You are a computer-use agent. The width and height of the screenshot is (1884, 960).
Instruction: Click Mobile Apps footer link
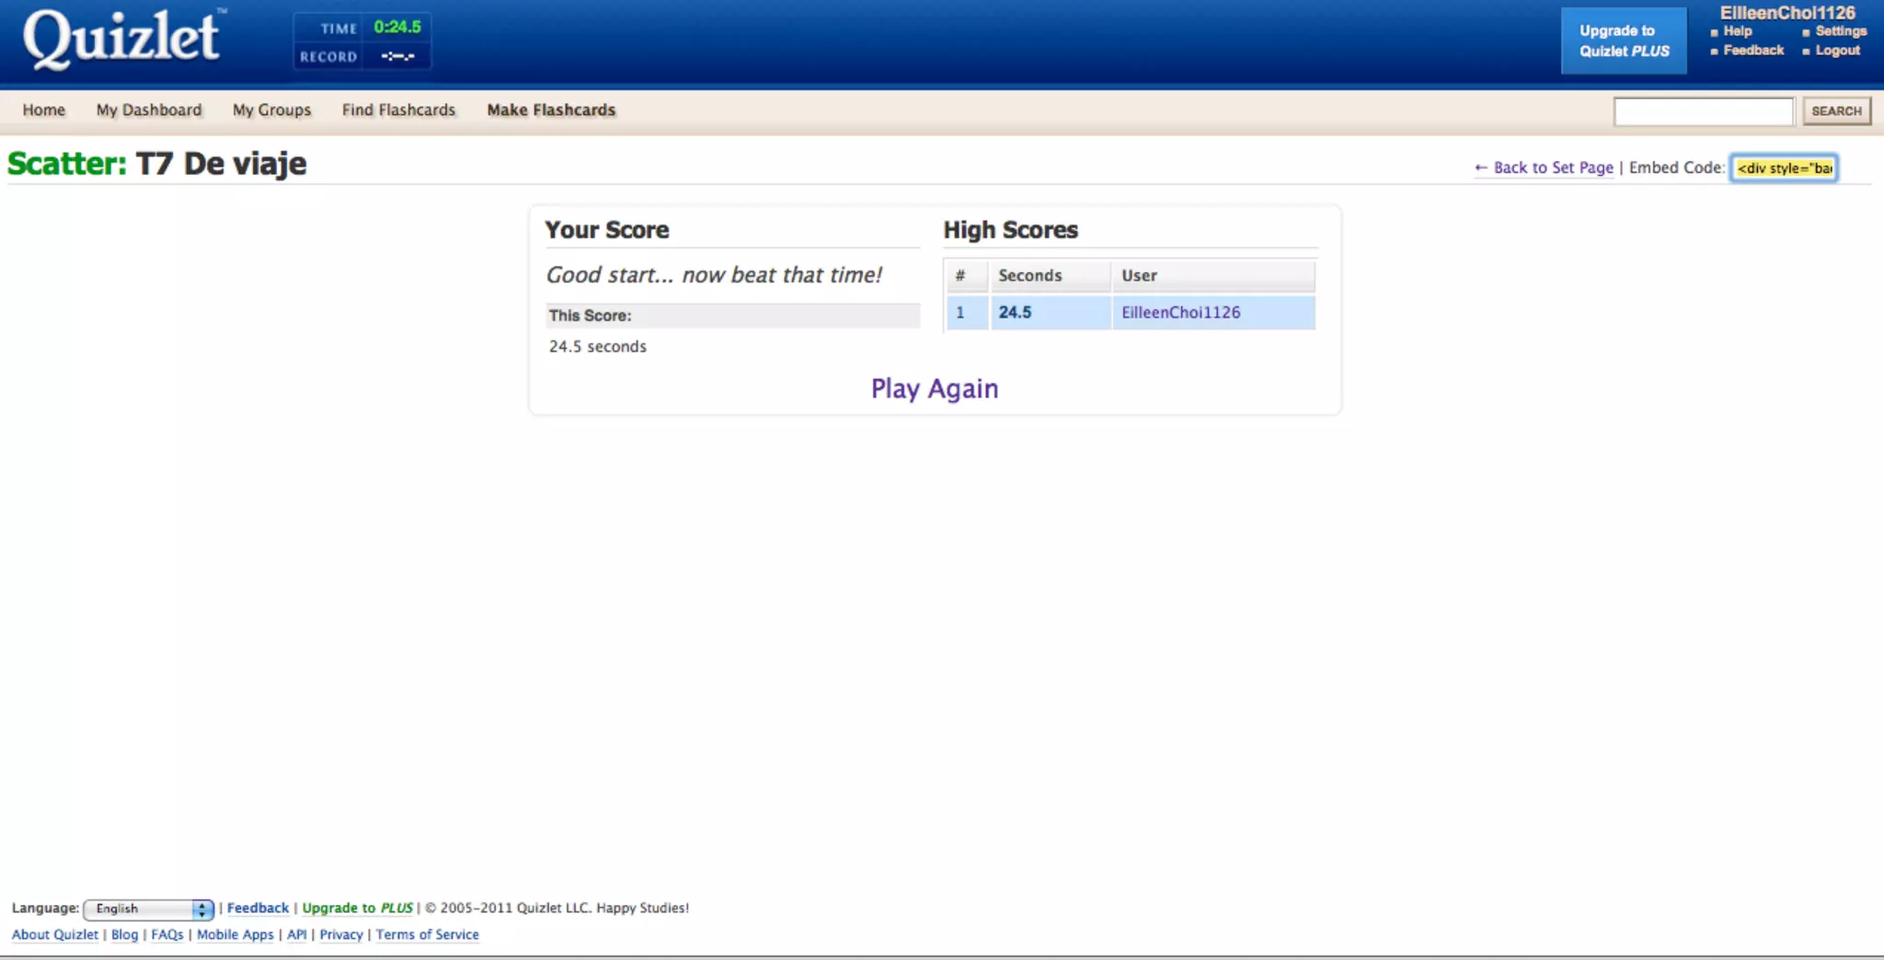pos(235,934)
